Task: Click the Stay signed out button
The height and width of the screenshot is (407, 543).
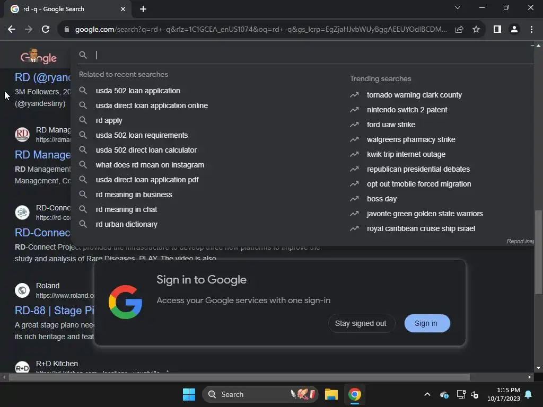Action: pyautogui.click(x=361, y=323)
